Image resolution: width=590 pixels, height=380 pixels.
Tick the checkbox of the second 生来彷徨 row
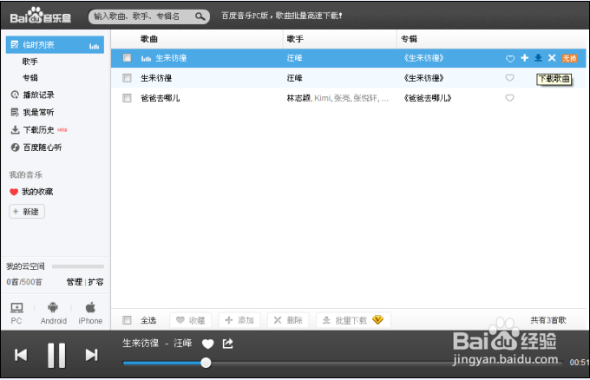(128, 78)
